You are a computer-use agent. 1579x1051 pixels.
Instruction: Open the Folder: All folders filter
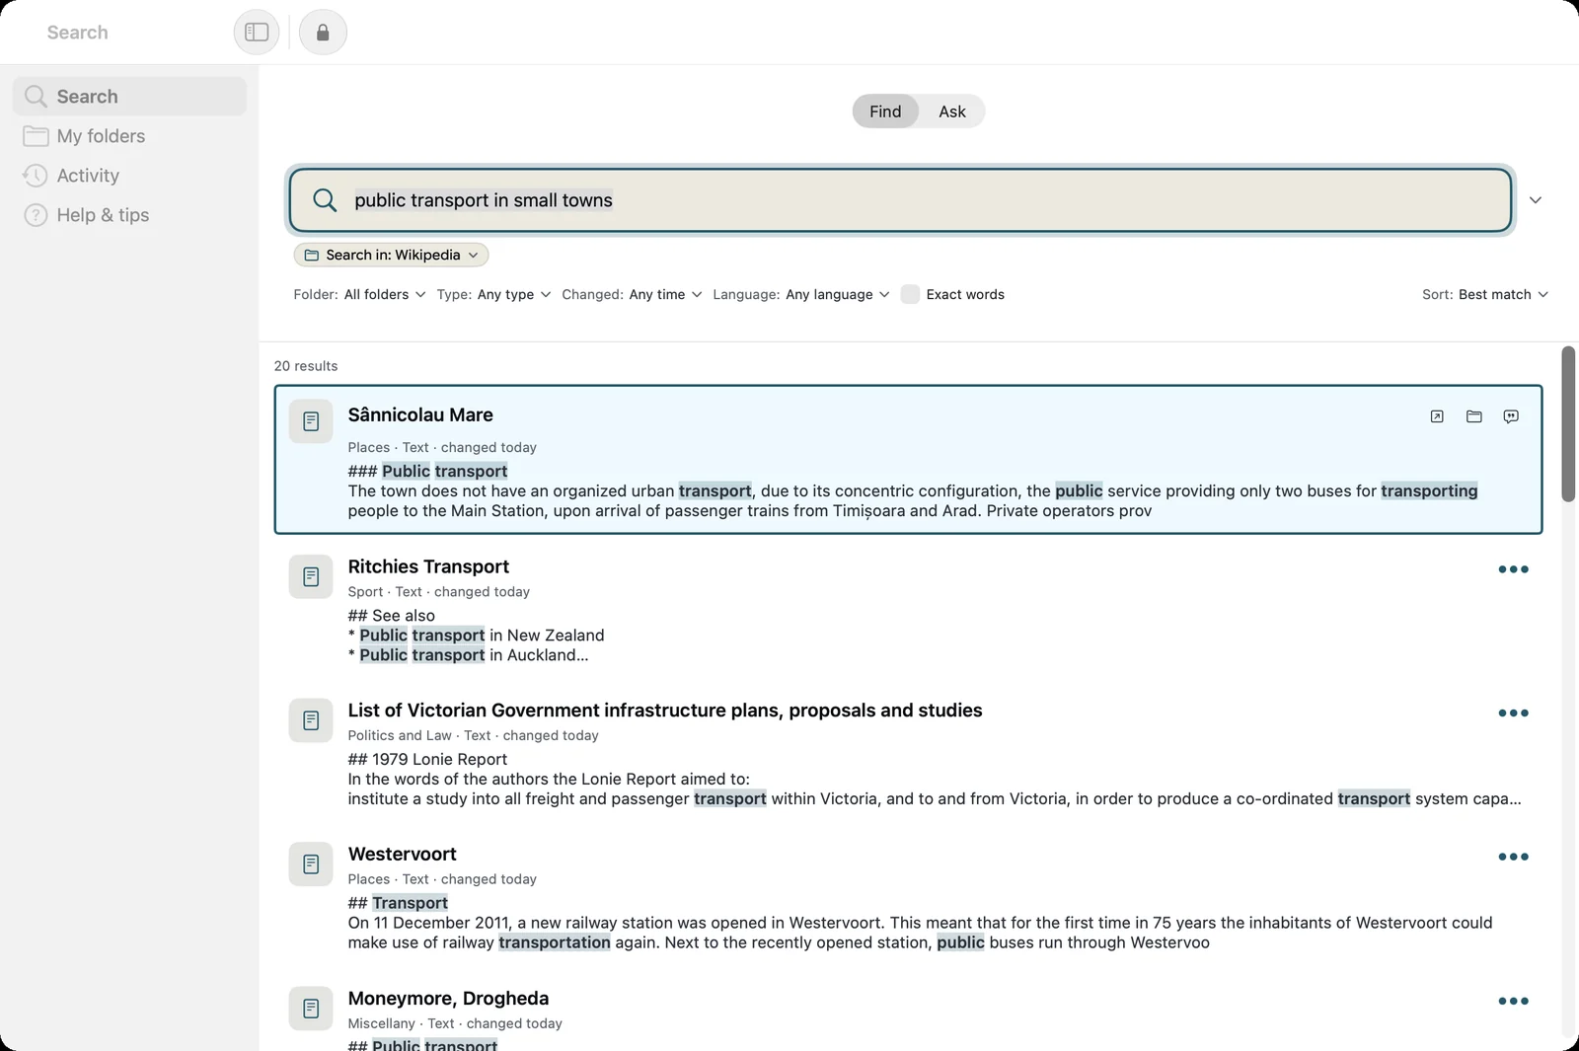359,294
